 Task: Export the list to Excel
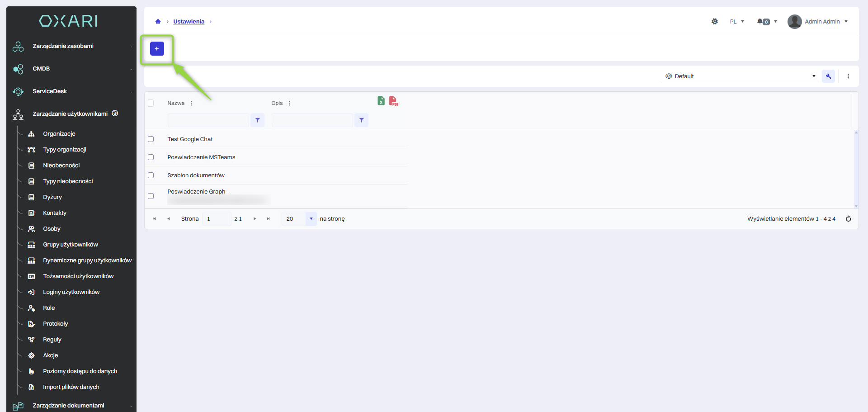pos(381,101)
